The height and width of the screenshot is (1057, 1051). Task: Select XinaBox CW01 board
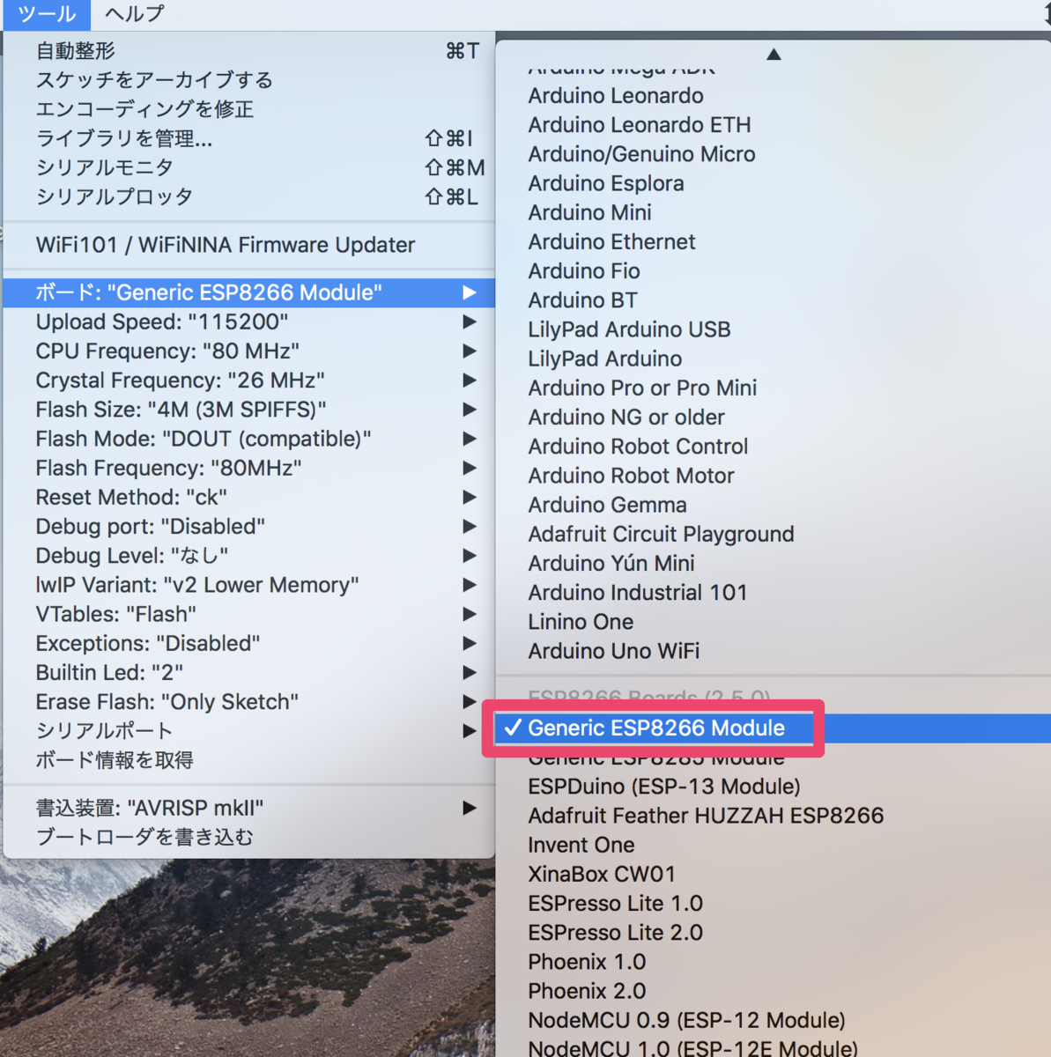(773, 874)
